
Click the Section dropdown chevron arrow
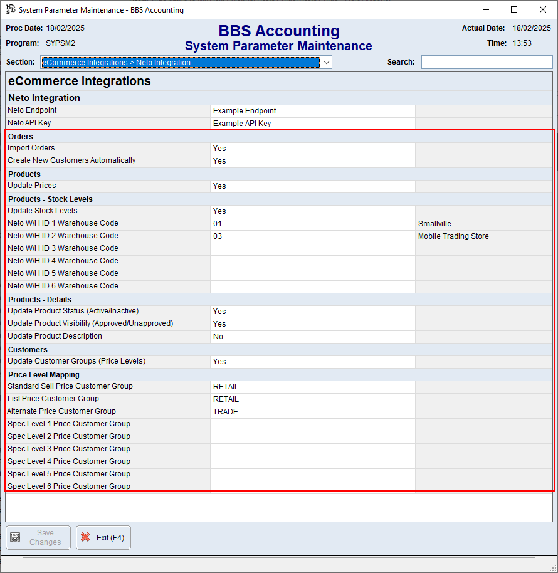[326, 62]
